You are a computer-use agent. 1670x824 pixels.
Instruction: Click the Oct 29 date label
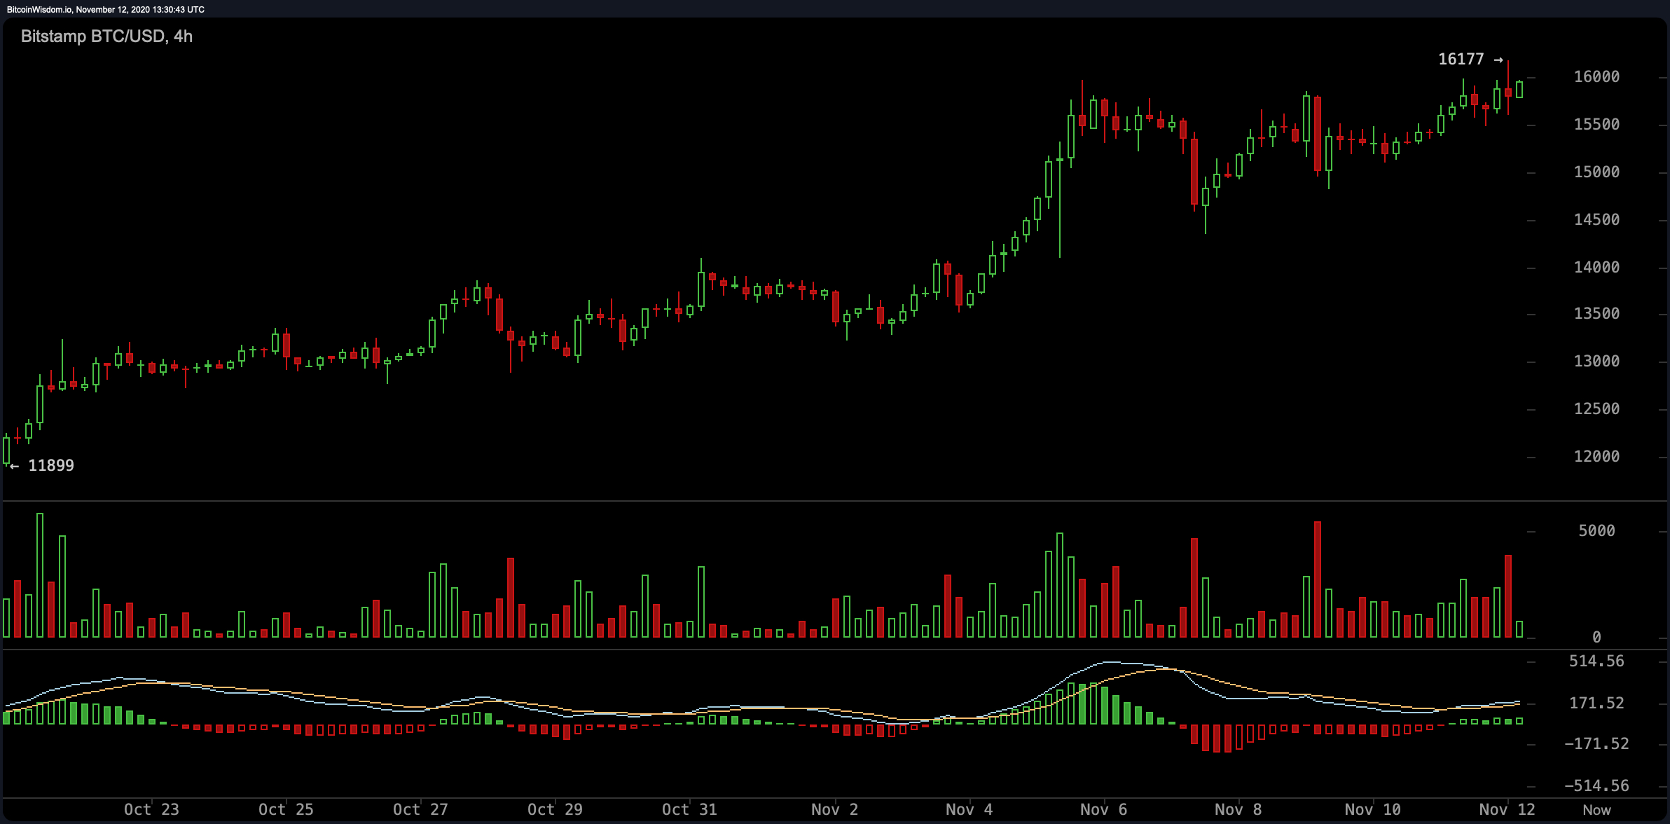555,810
